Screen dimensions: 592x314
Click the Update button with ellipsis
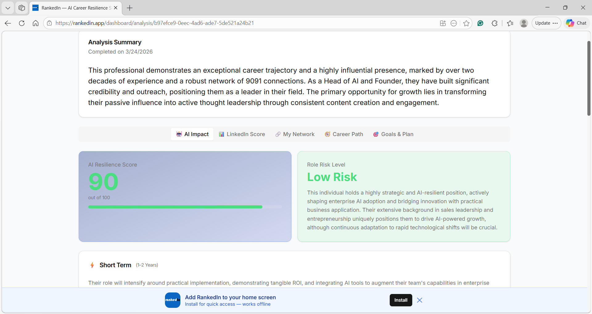546,23
